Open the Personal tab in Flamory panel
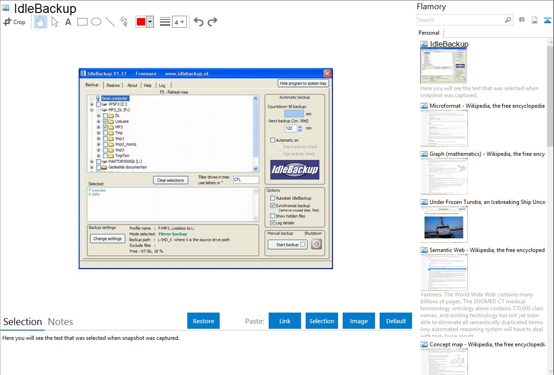The image size is (554, 375). [x=429, y=33]
